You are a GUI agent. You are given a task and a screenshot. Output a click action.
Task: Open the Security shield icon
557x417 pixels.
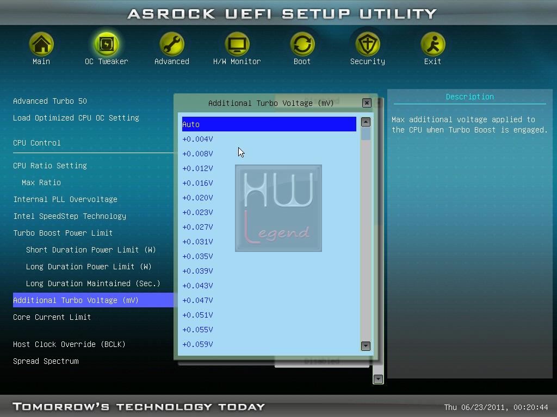pos(367,45)
